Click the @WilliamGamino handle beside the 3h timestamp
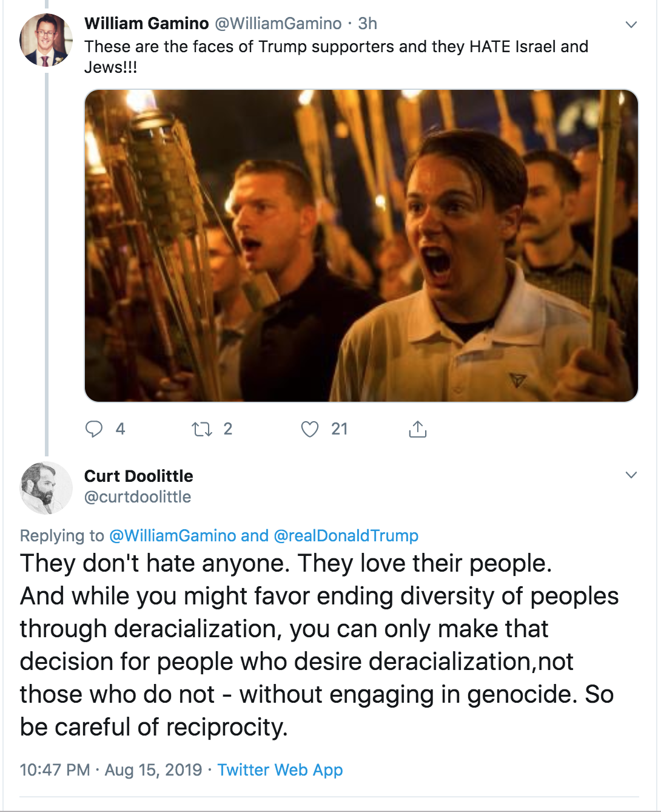The image size is (661, 812). click(x=278, y=24)
